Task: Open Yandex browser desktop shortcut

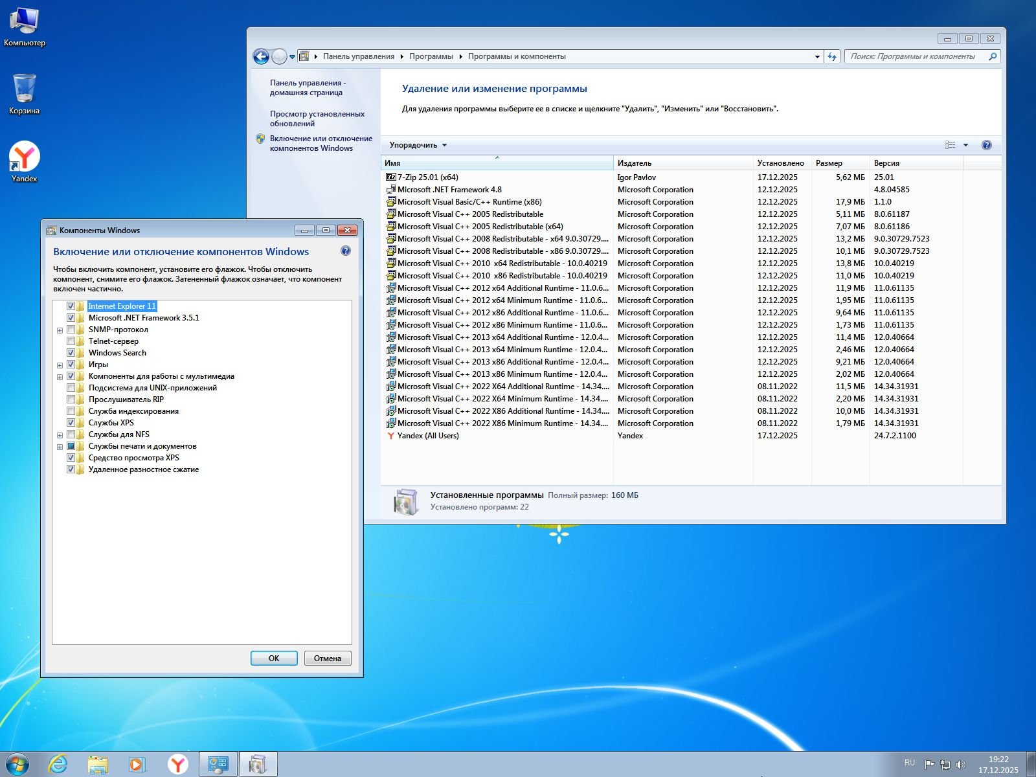Action: pos(25,161)
